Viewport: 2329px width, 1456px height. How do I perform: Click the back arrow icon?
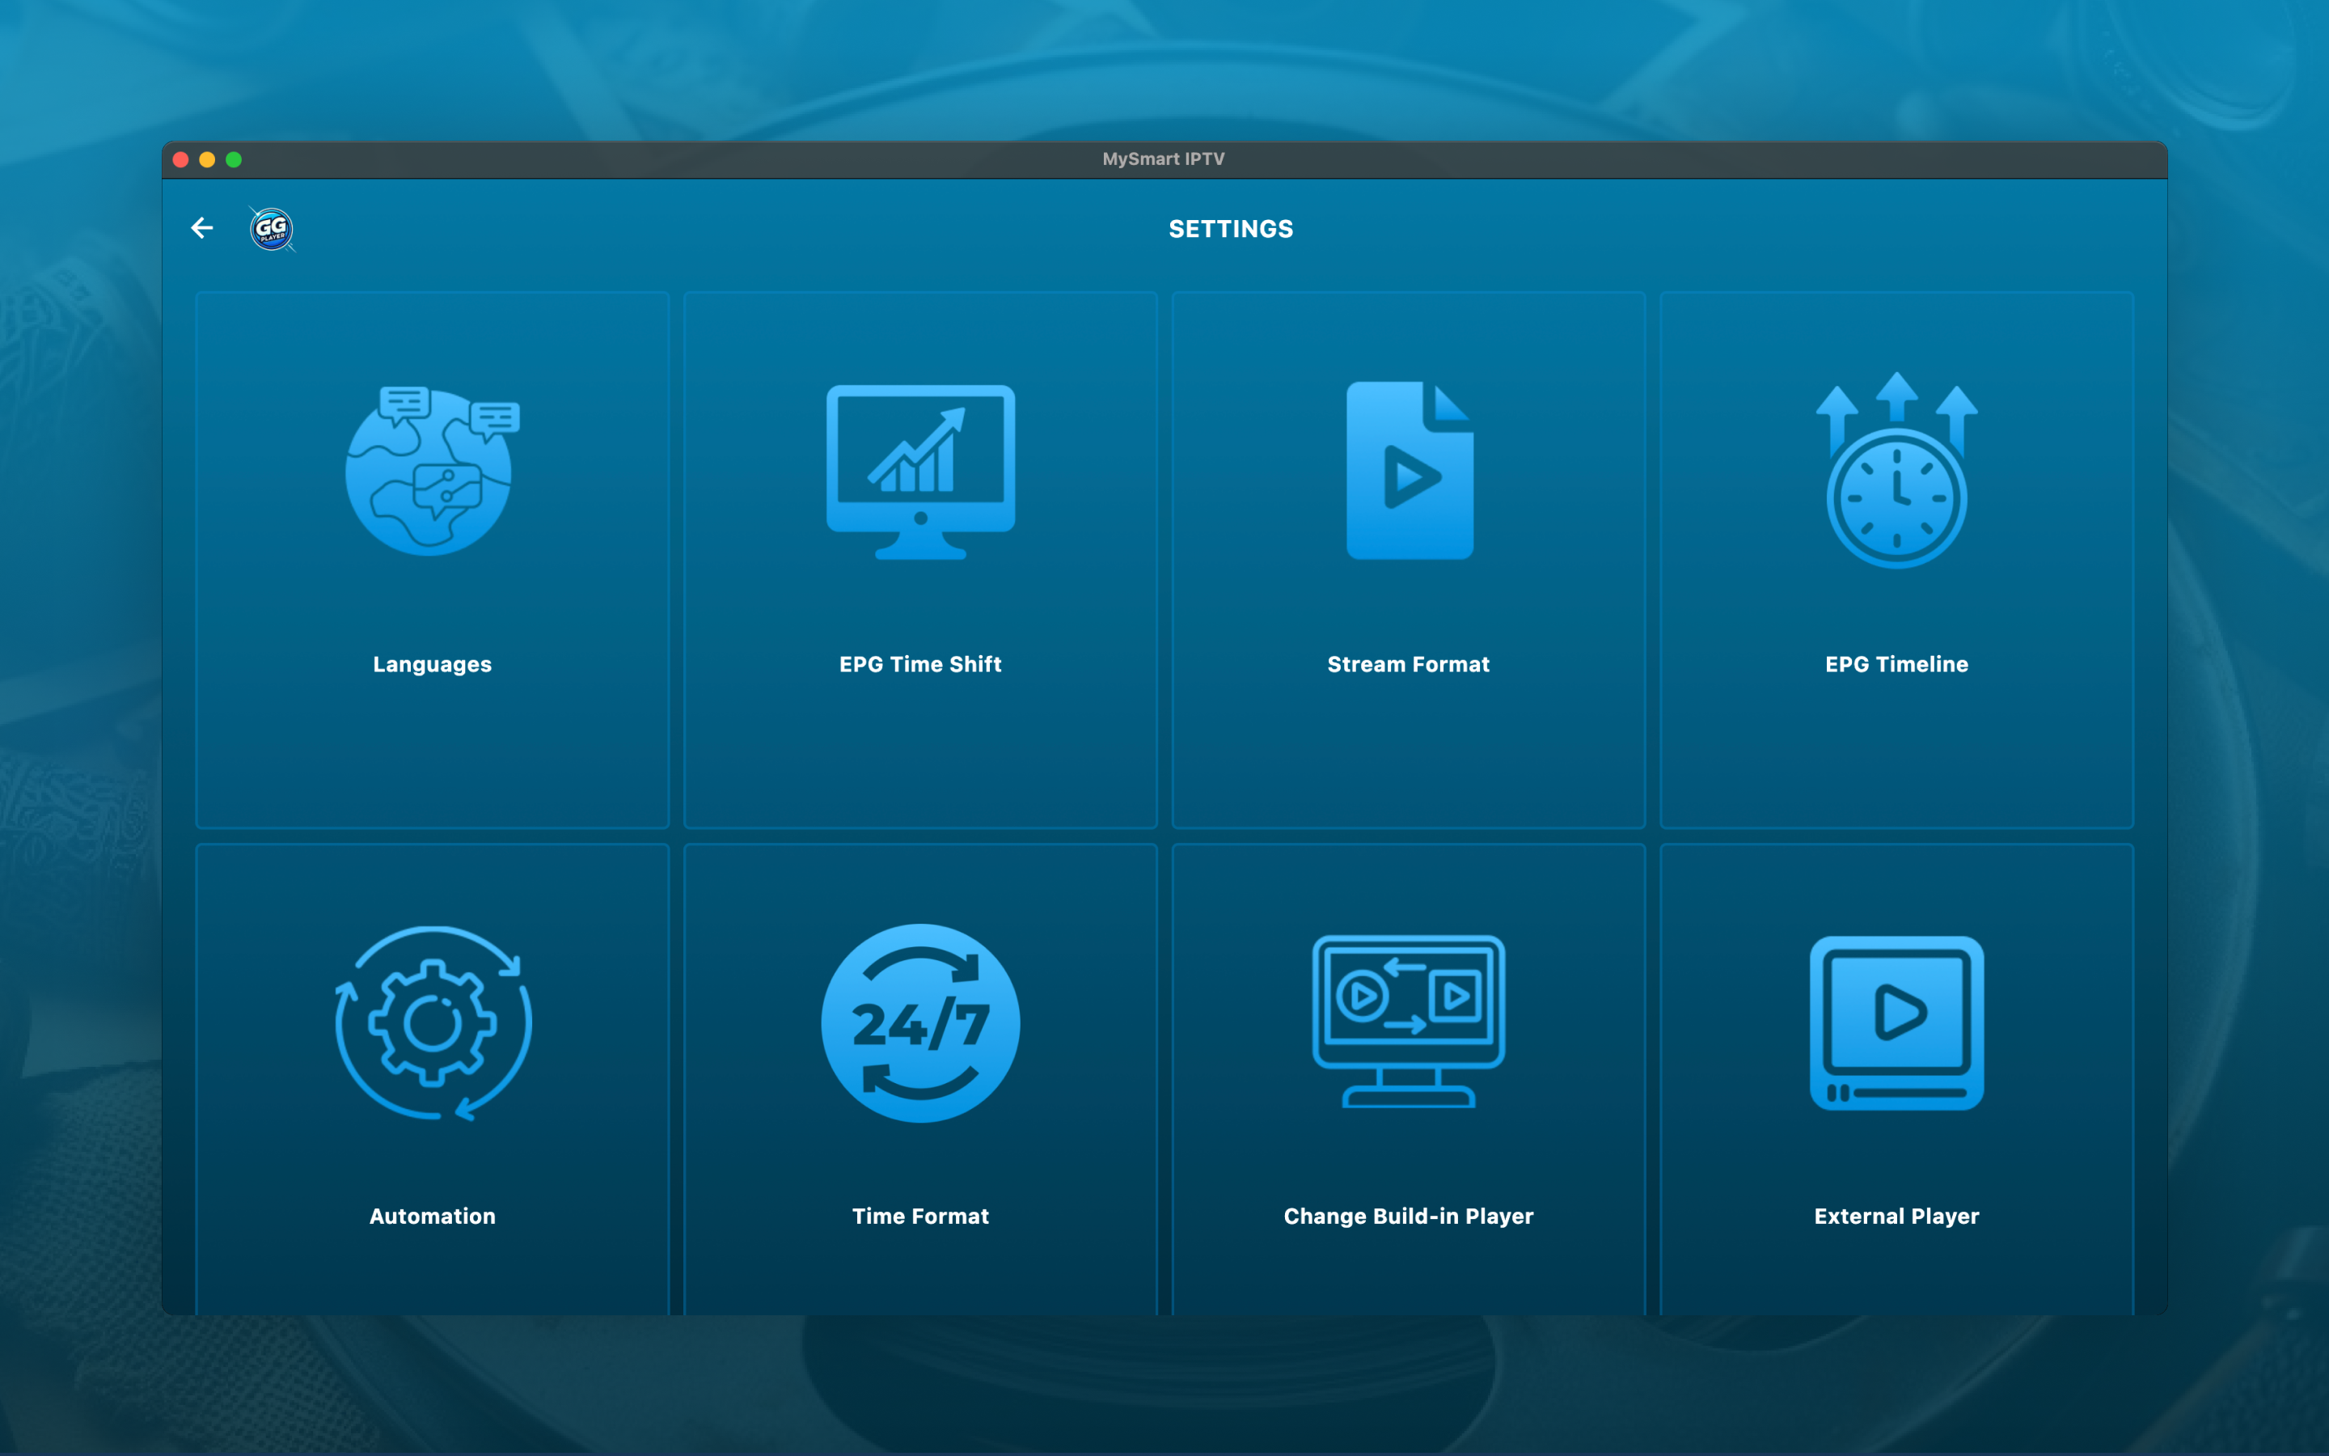[x=202, y=228]
